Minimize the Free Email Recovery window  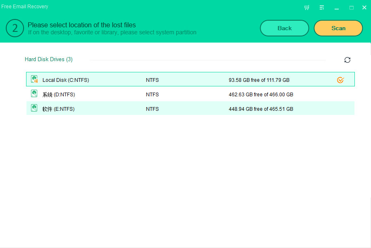(x=336, y=9)
